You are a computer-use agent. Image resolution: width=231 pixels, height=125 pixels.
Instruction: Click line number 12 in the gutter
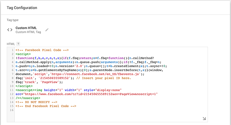[12, 94]
